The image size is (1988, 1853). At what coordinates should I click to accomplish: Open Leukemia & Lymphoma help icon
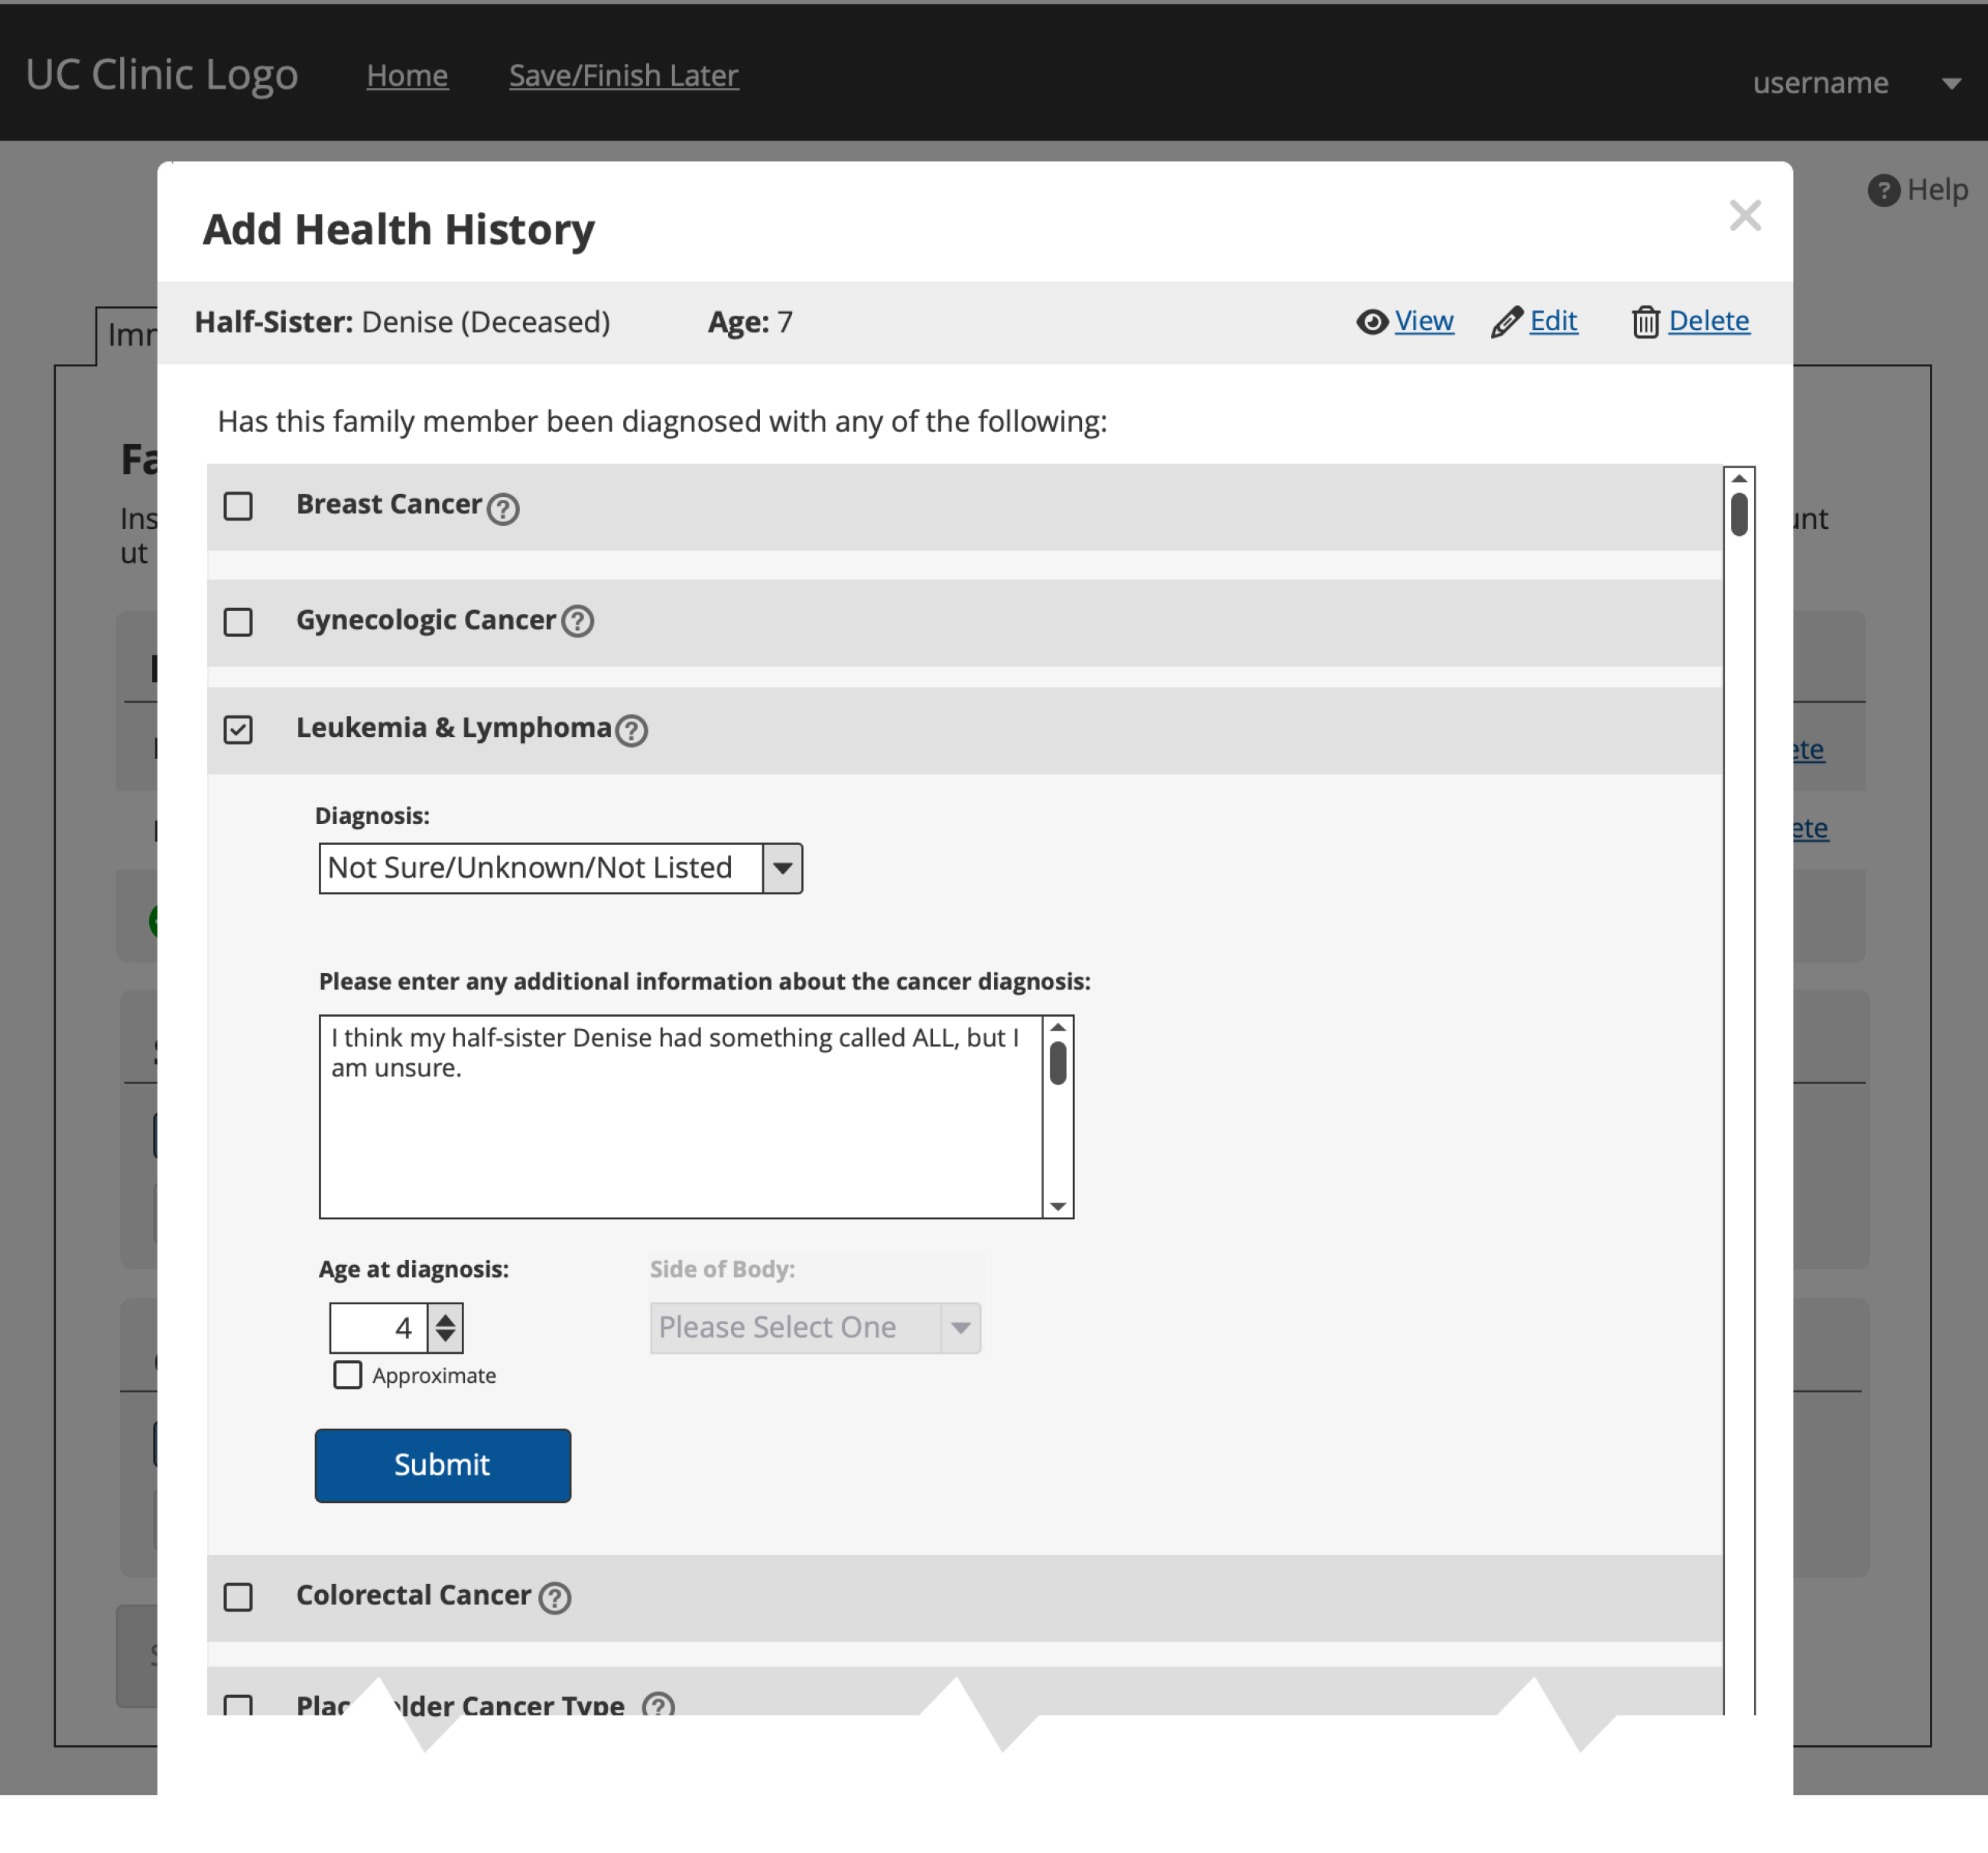[631, 731]
